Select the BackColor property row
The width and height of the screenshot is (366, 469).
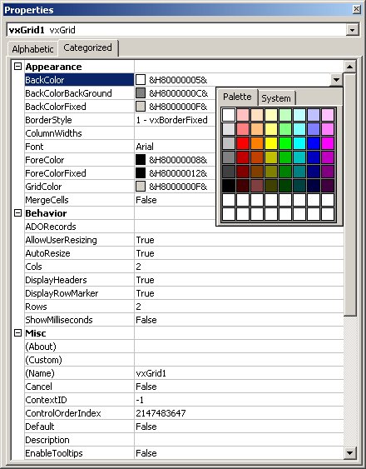[x=184, y=80]
